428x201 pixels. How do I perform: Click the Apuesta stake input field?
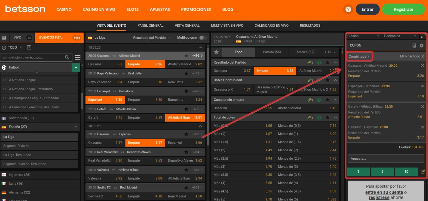coord(386,158)
